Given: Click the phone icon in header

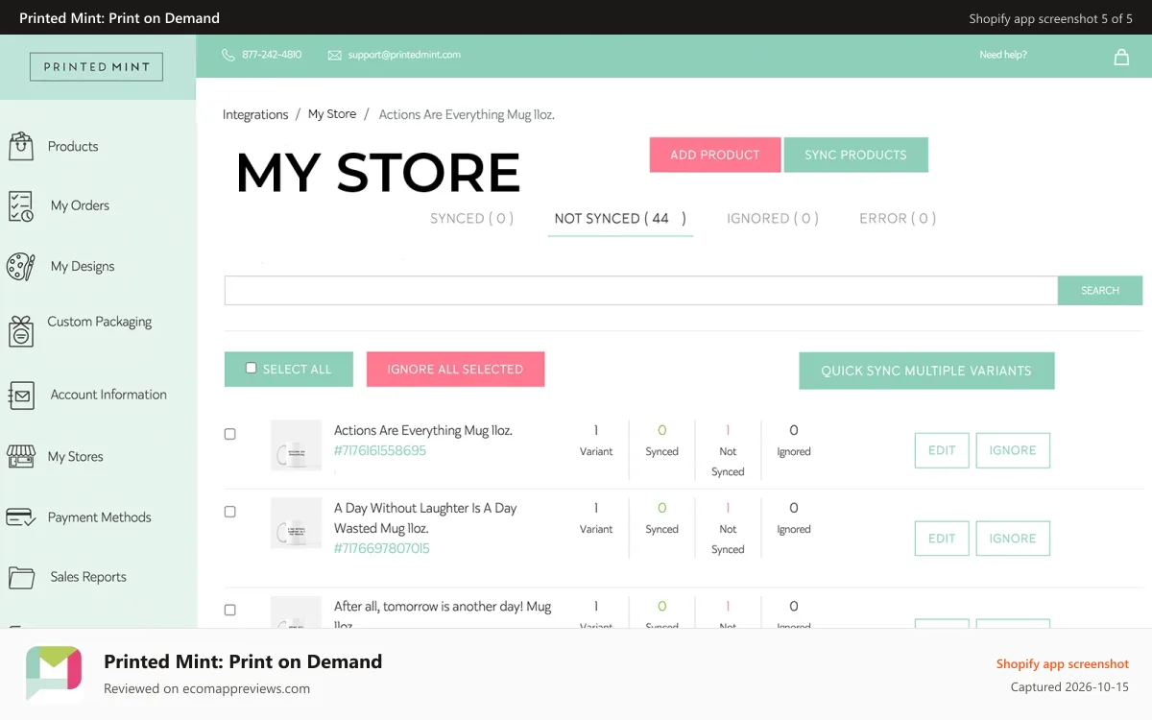Looking at the screenshot, I should click(228, 55).
